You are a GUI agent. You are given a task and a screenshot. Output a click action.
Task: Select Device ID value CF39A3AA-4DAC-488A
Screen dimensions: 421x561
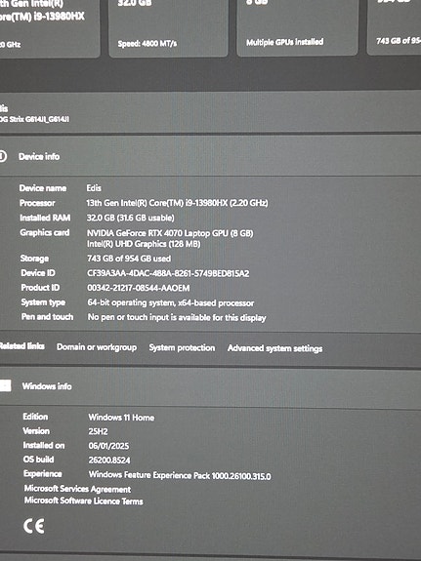(x=168, y=273)
